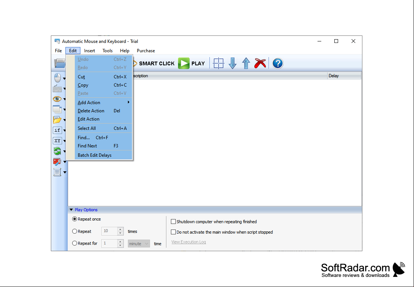Open the Insert menu

coord(89,51)
